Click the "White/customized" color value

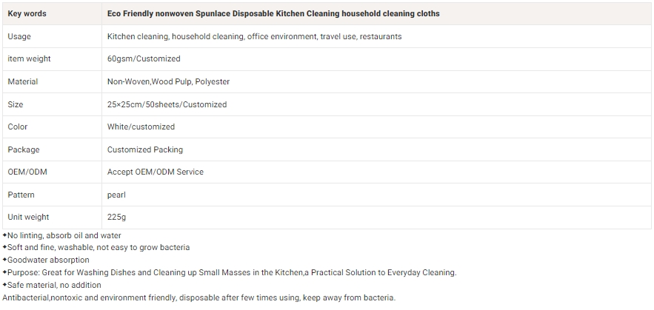coord(141,127)
